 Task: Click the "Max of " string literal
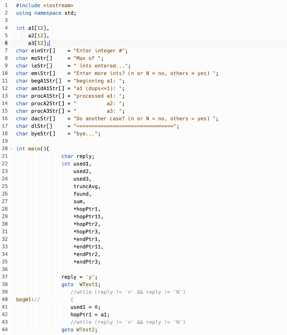[x=87, y=58]
